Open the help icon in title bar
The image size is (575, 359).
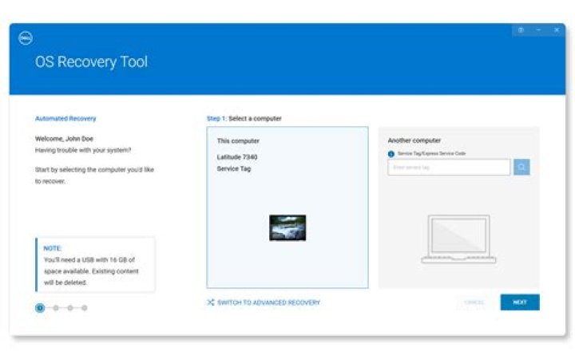coord(521,30)
